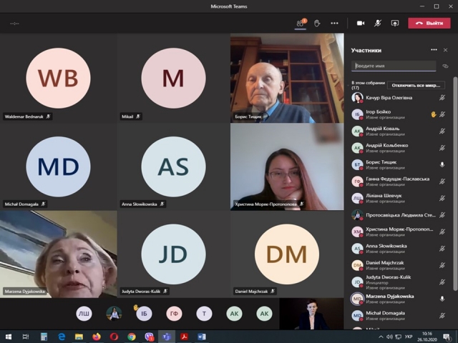
Task: Open the show participants icon
Action: point(301,23)
